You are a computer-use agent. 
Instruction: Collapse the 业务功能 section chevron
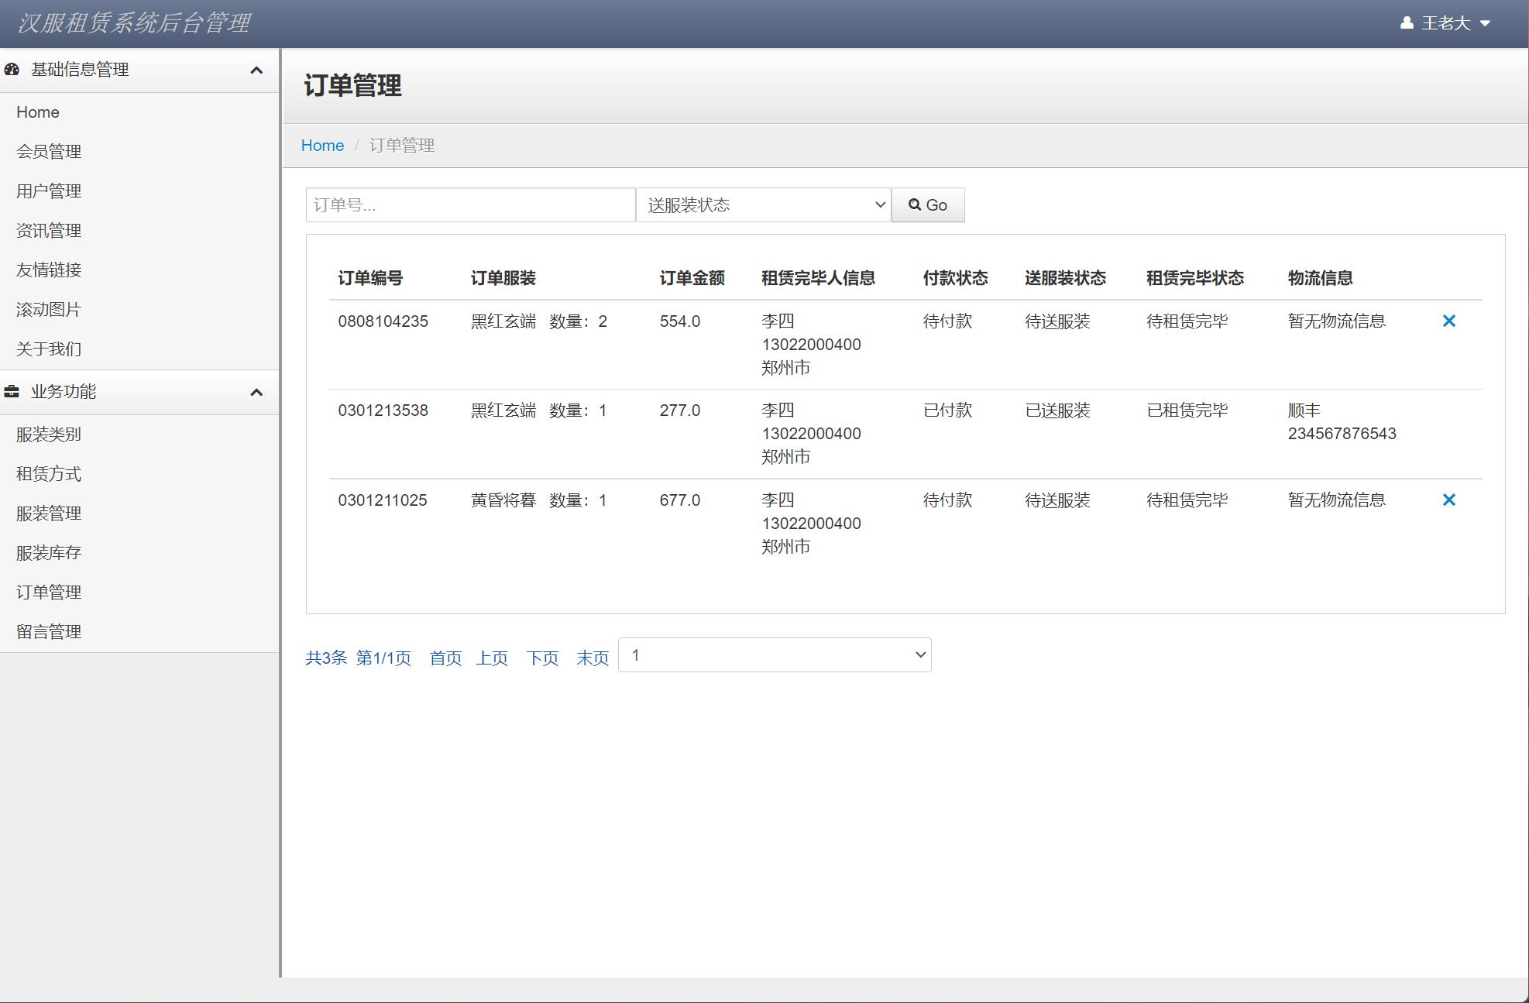point(256,393)
